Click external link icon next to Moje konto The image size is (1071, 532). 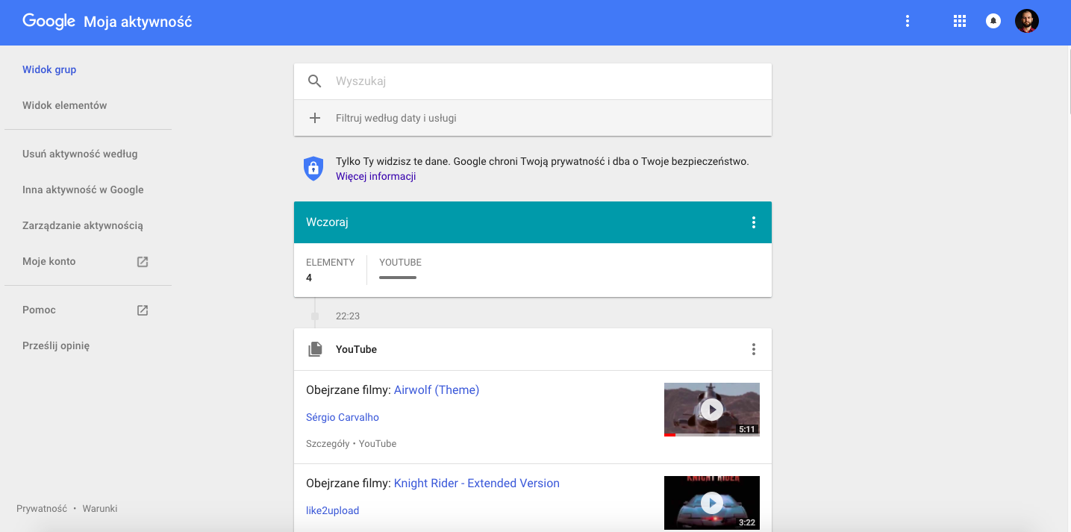[143, 262]
